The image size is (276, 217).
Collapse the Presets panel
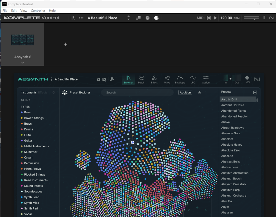click(x=255, y=92)
